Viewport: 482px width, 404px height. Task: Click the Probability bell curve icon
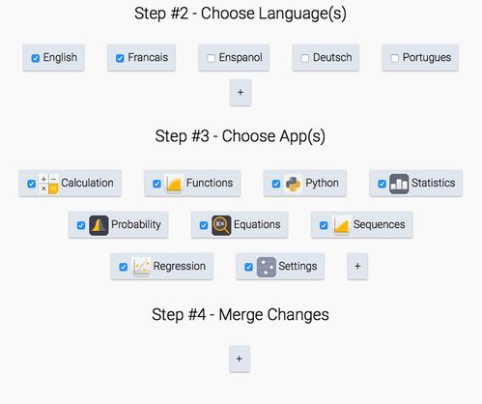click(x=99, y=225)
